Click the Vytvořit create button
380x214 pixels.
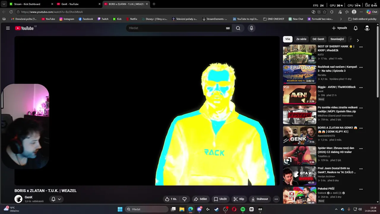click(x=339, y=28)
